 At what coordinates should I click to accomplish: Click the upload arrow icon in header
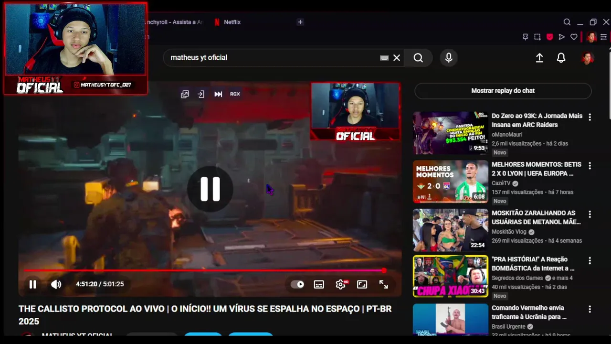point(539,58)
